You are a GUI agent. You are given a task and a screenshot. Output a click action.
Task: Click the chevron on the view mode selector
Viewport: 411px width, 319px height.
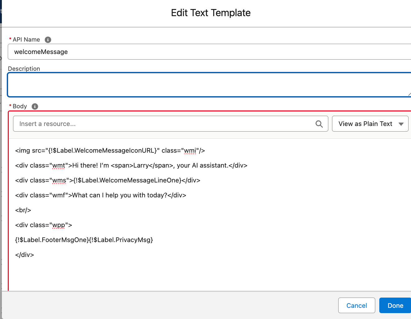[401, 124]
